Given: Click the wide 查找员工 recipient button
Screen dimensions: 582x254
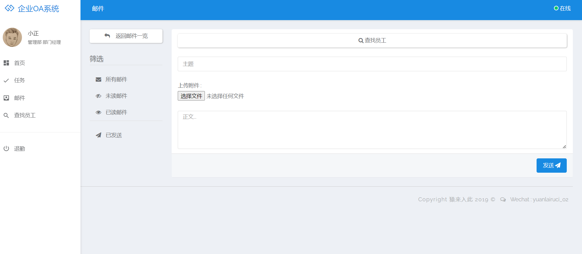Looking at the screenshot, I should [372, 41].
